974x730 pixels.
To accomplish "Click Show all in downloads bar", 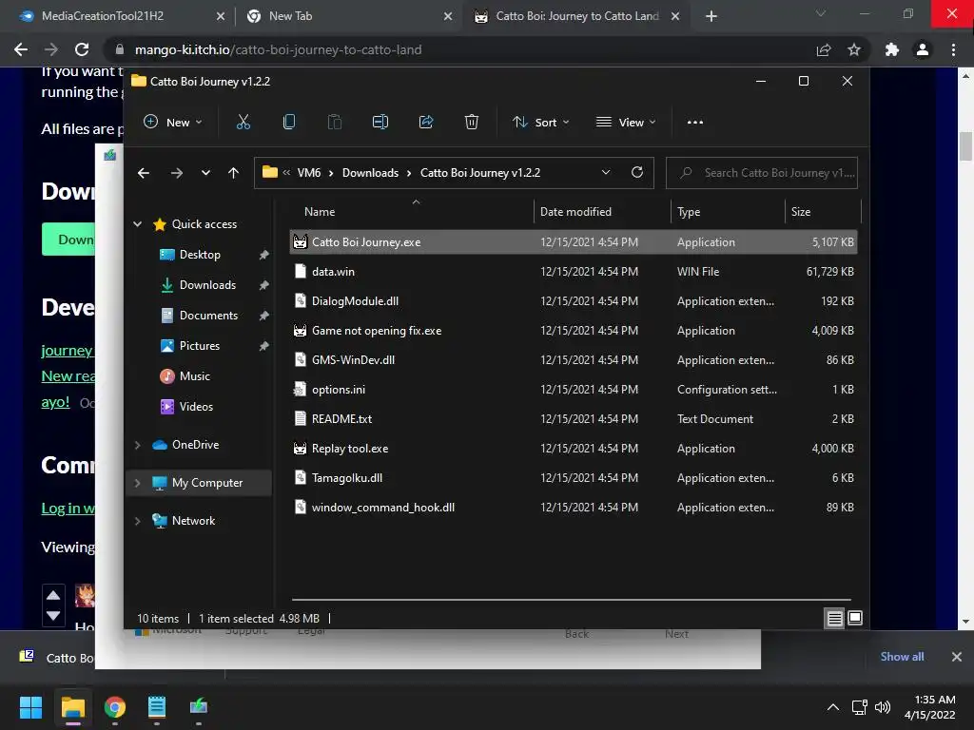I will click(x=902, y=656).
